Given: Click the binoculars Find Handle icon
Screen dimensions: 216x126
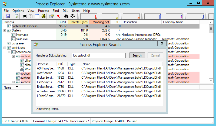Looking at the screenshot, I should tap(66, 16).
